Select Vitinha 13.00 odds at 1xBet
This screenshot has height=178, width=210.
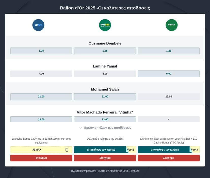[41, 119]
